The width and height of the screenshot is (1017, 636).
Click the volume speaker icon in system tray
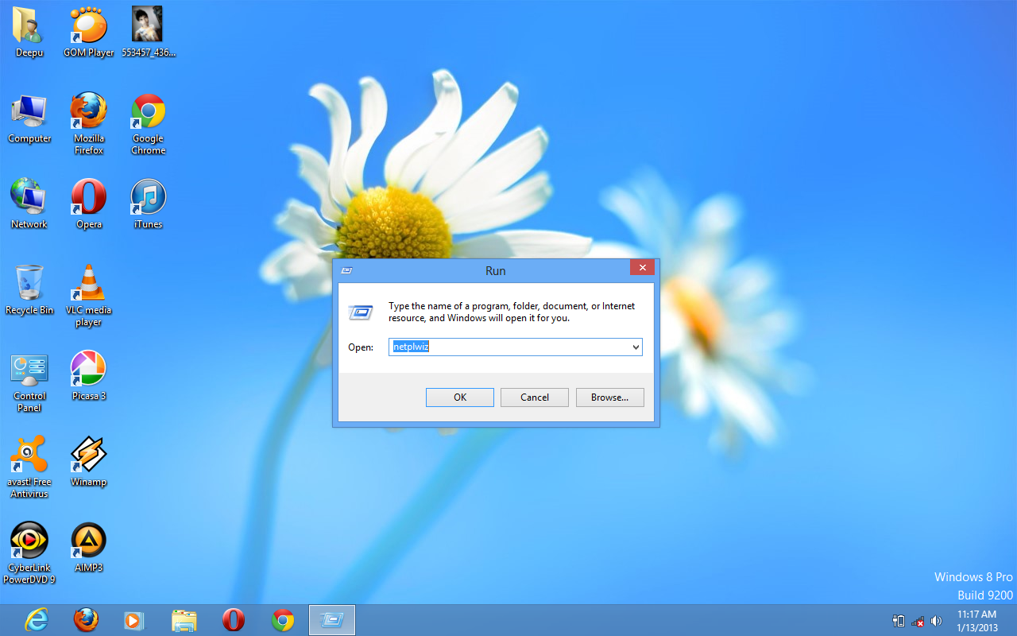pyautogui.click(x=936, y=621)
